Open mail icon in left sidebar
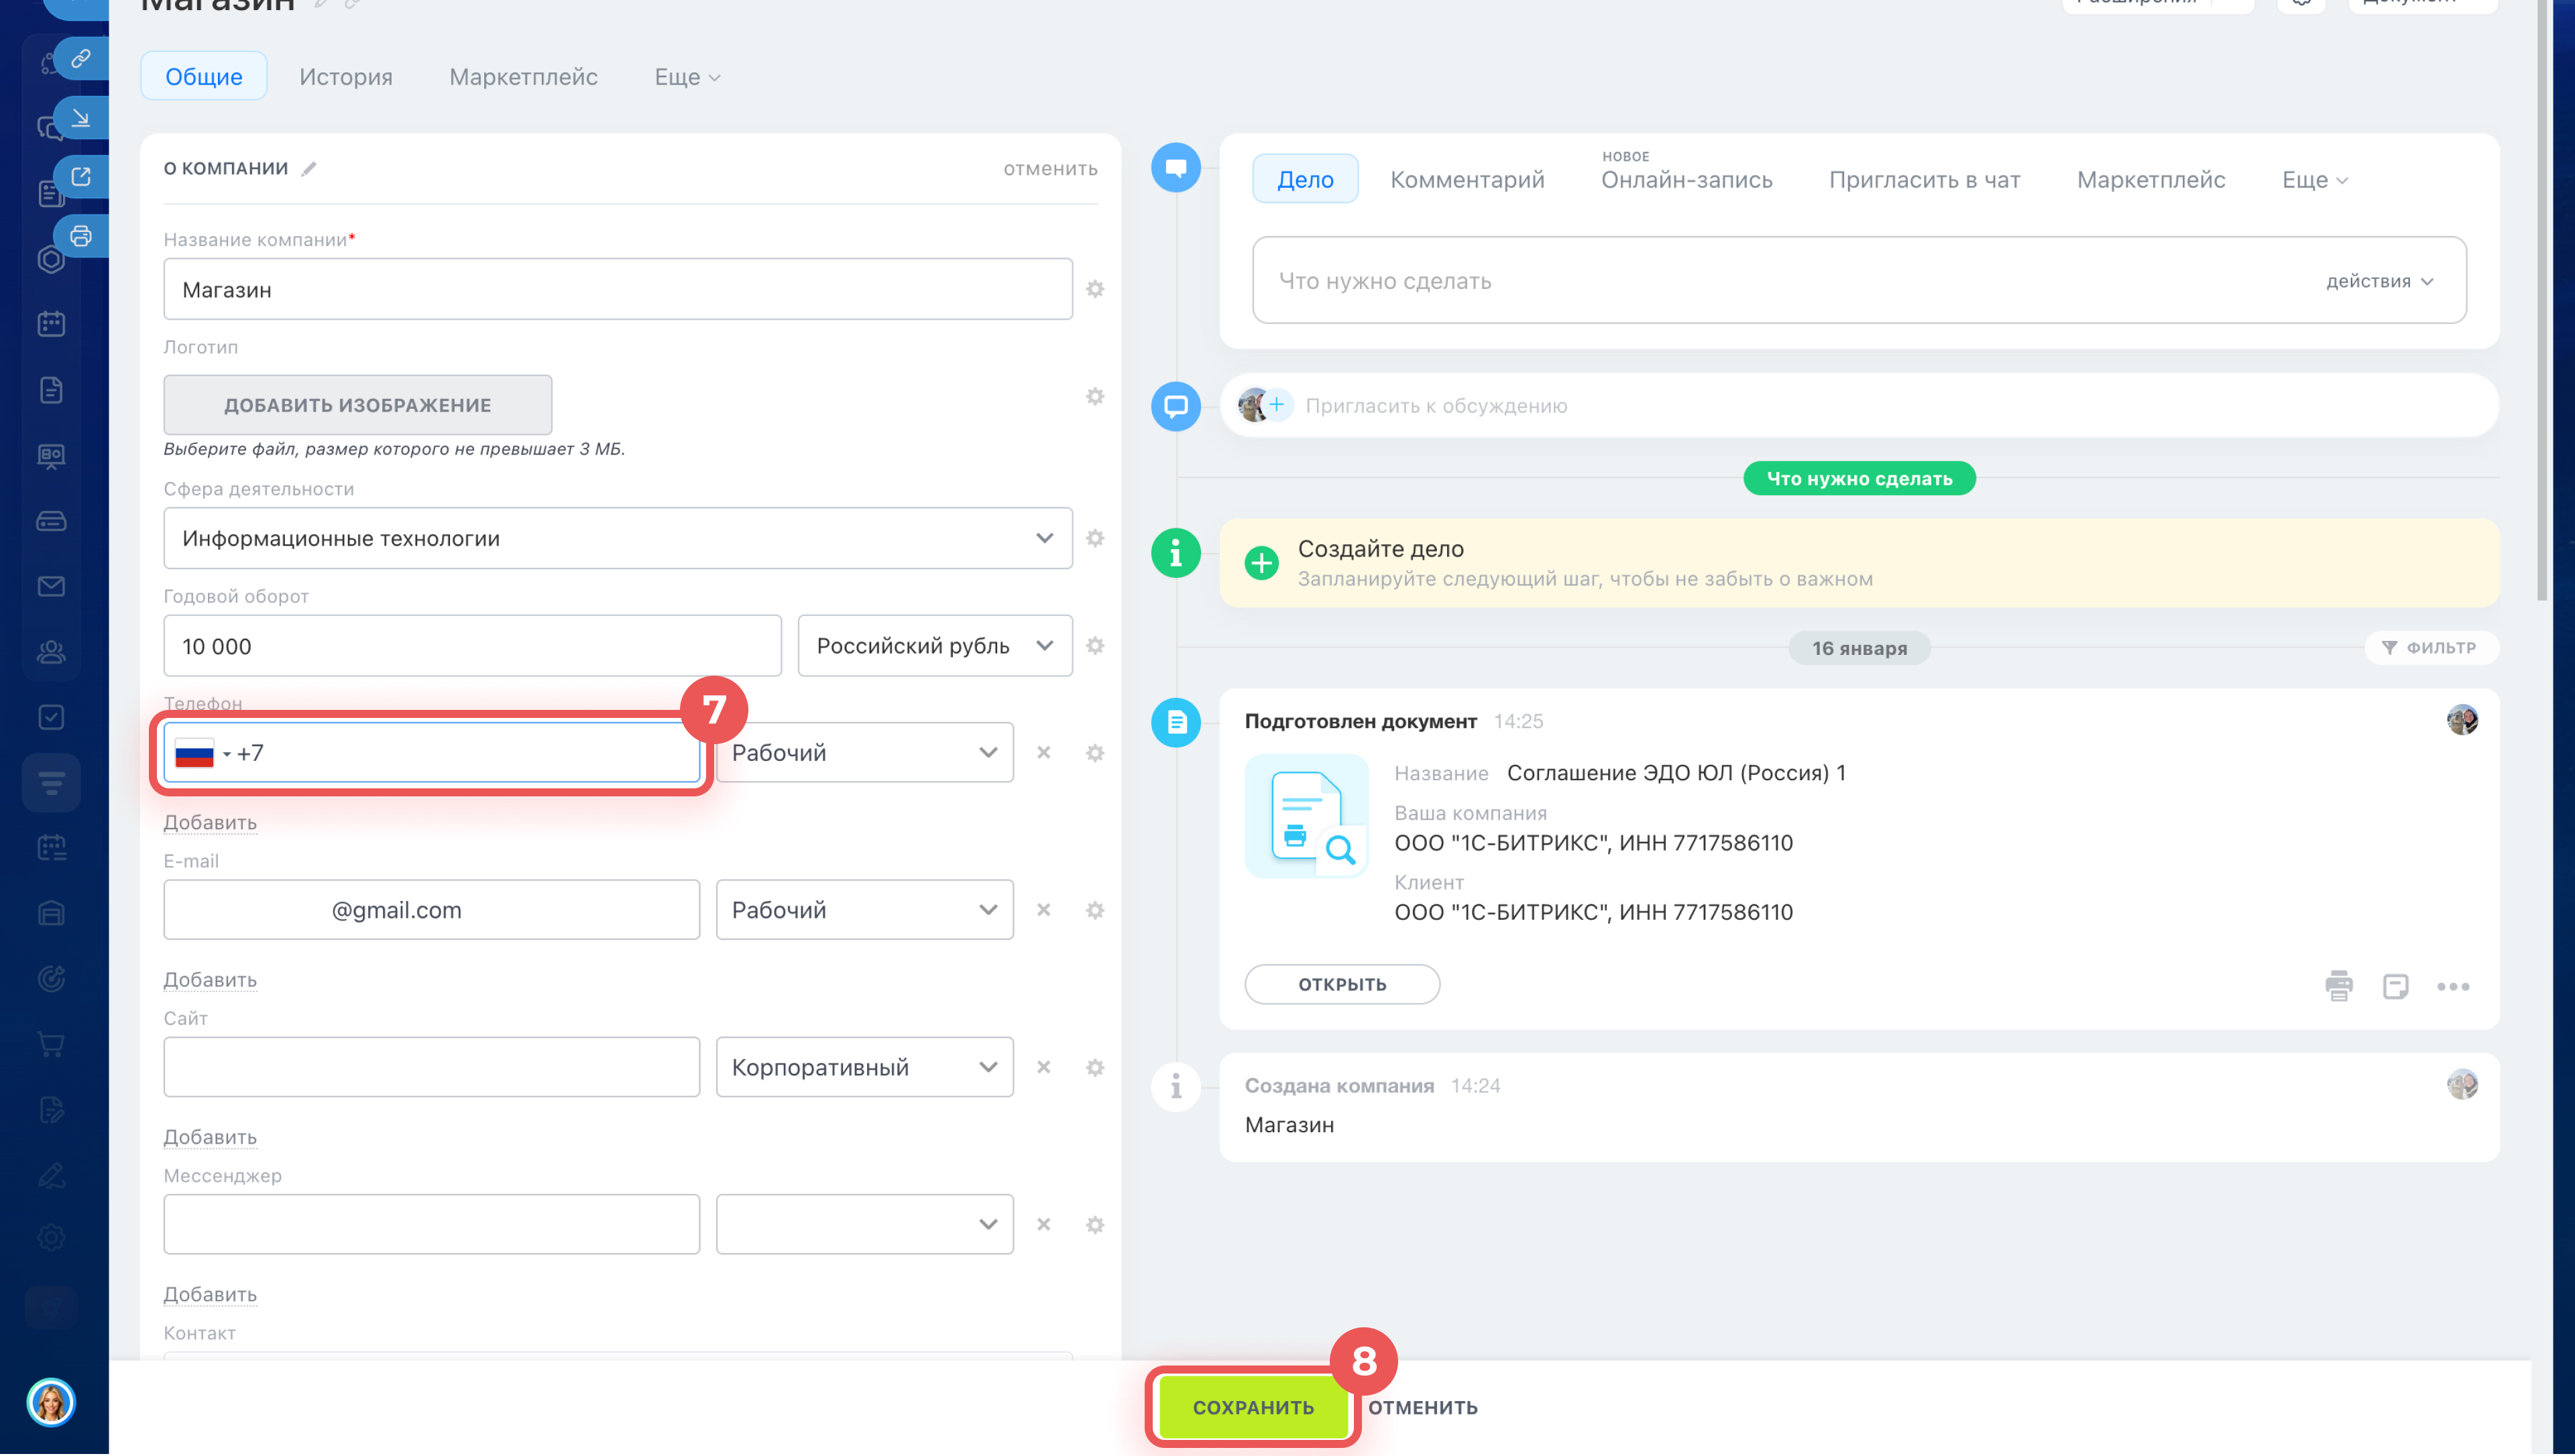The height and width of the screenshot is (1456, 2575). tap(51, 586)
